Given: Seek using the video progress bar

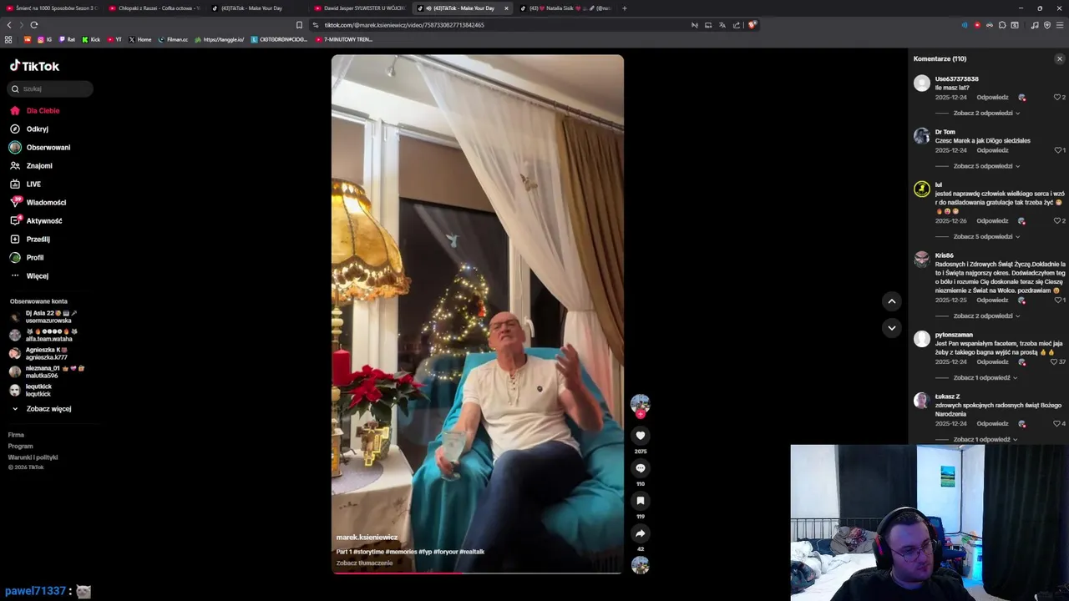Looking at the screenshot, I should [477, 573].
